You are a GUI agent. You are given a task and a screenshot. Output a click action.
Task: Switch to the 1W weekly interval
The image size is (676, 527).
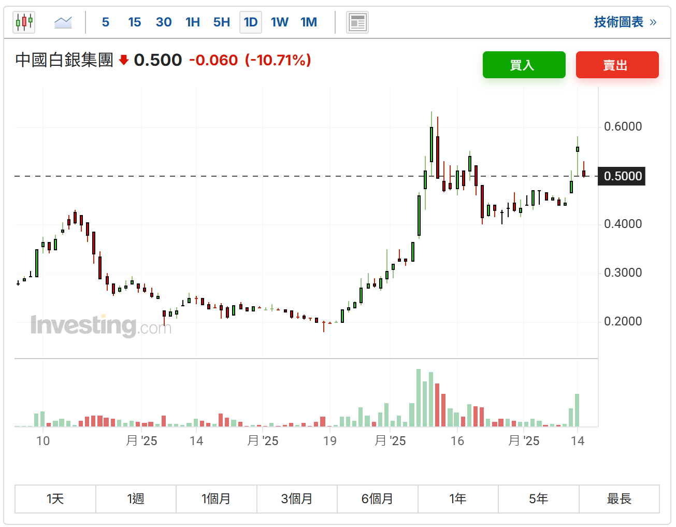[x=280, y=22]
